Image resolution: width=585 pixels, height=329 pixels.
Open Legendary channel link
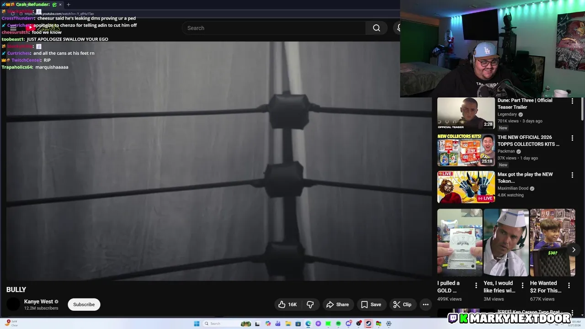507,114
